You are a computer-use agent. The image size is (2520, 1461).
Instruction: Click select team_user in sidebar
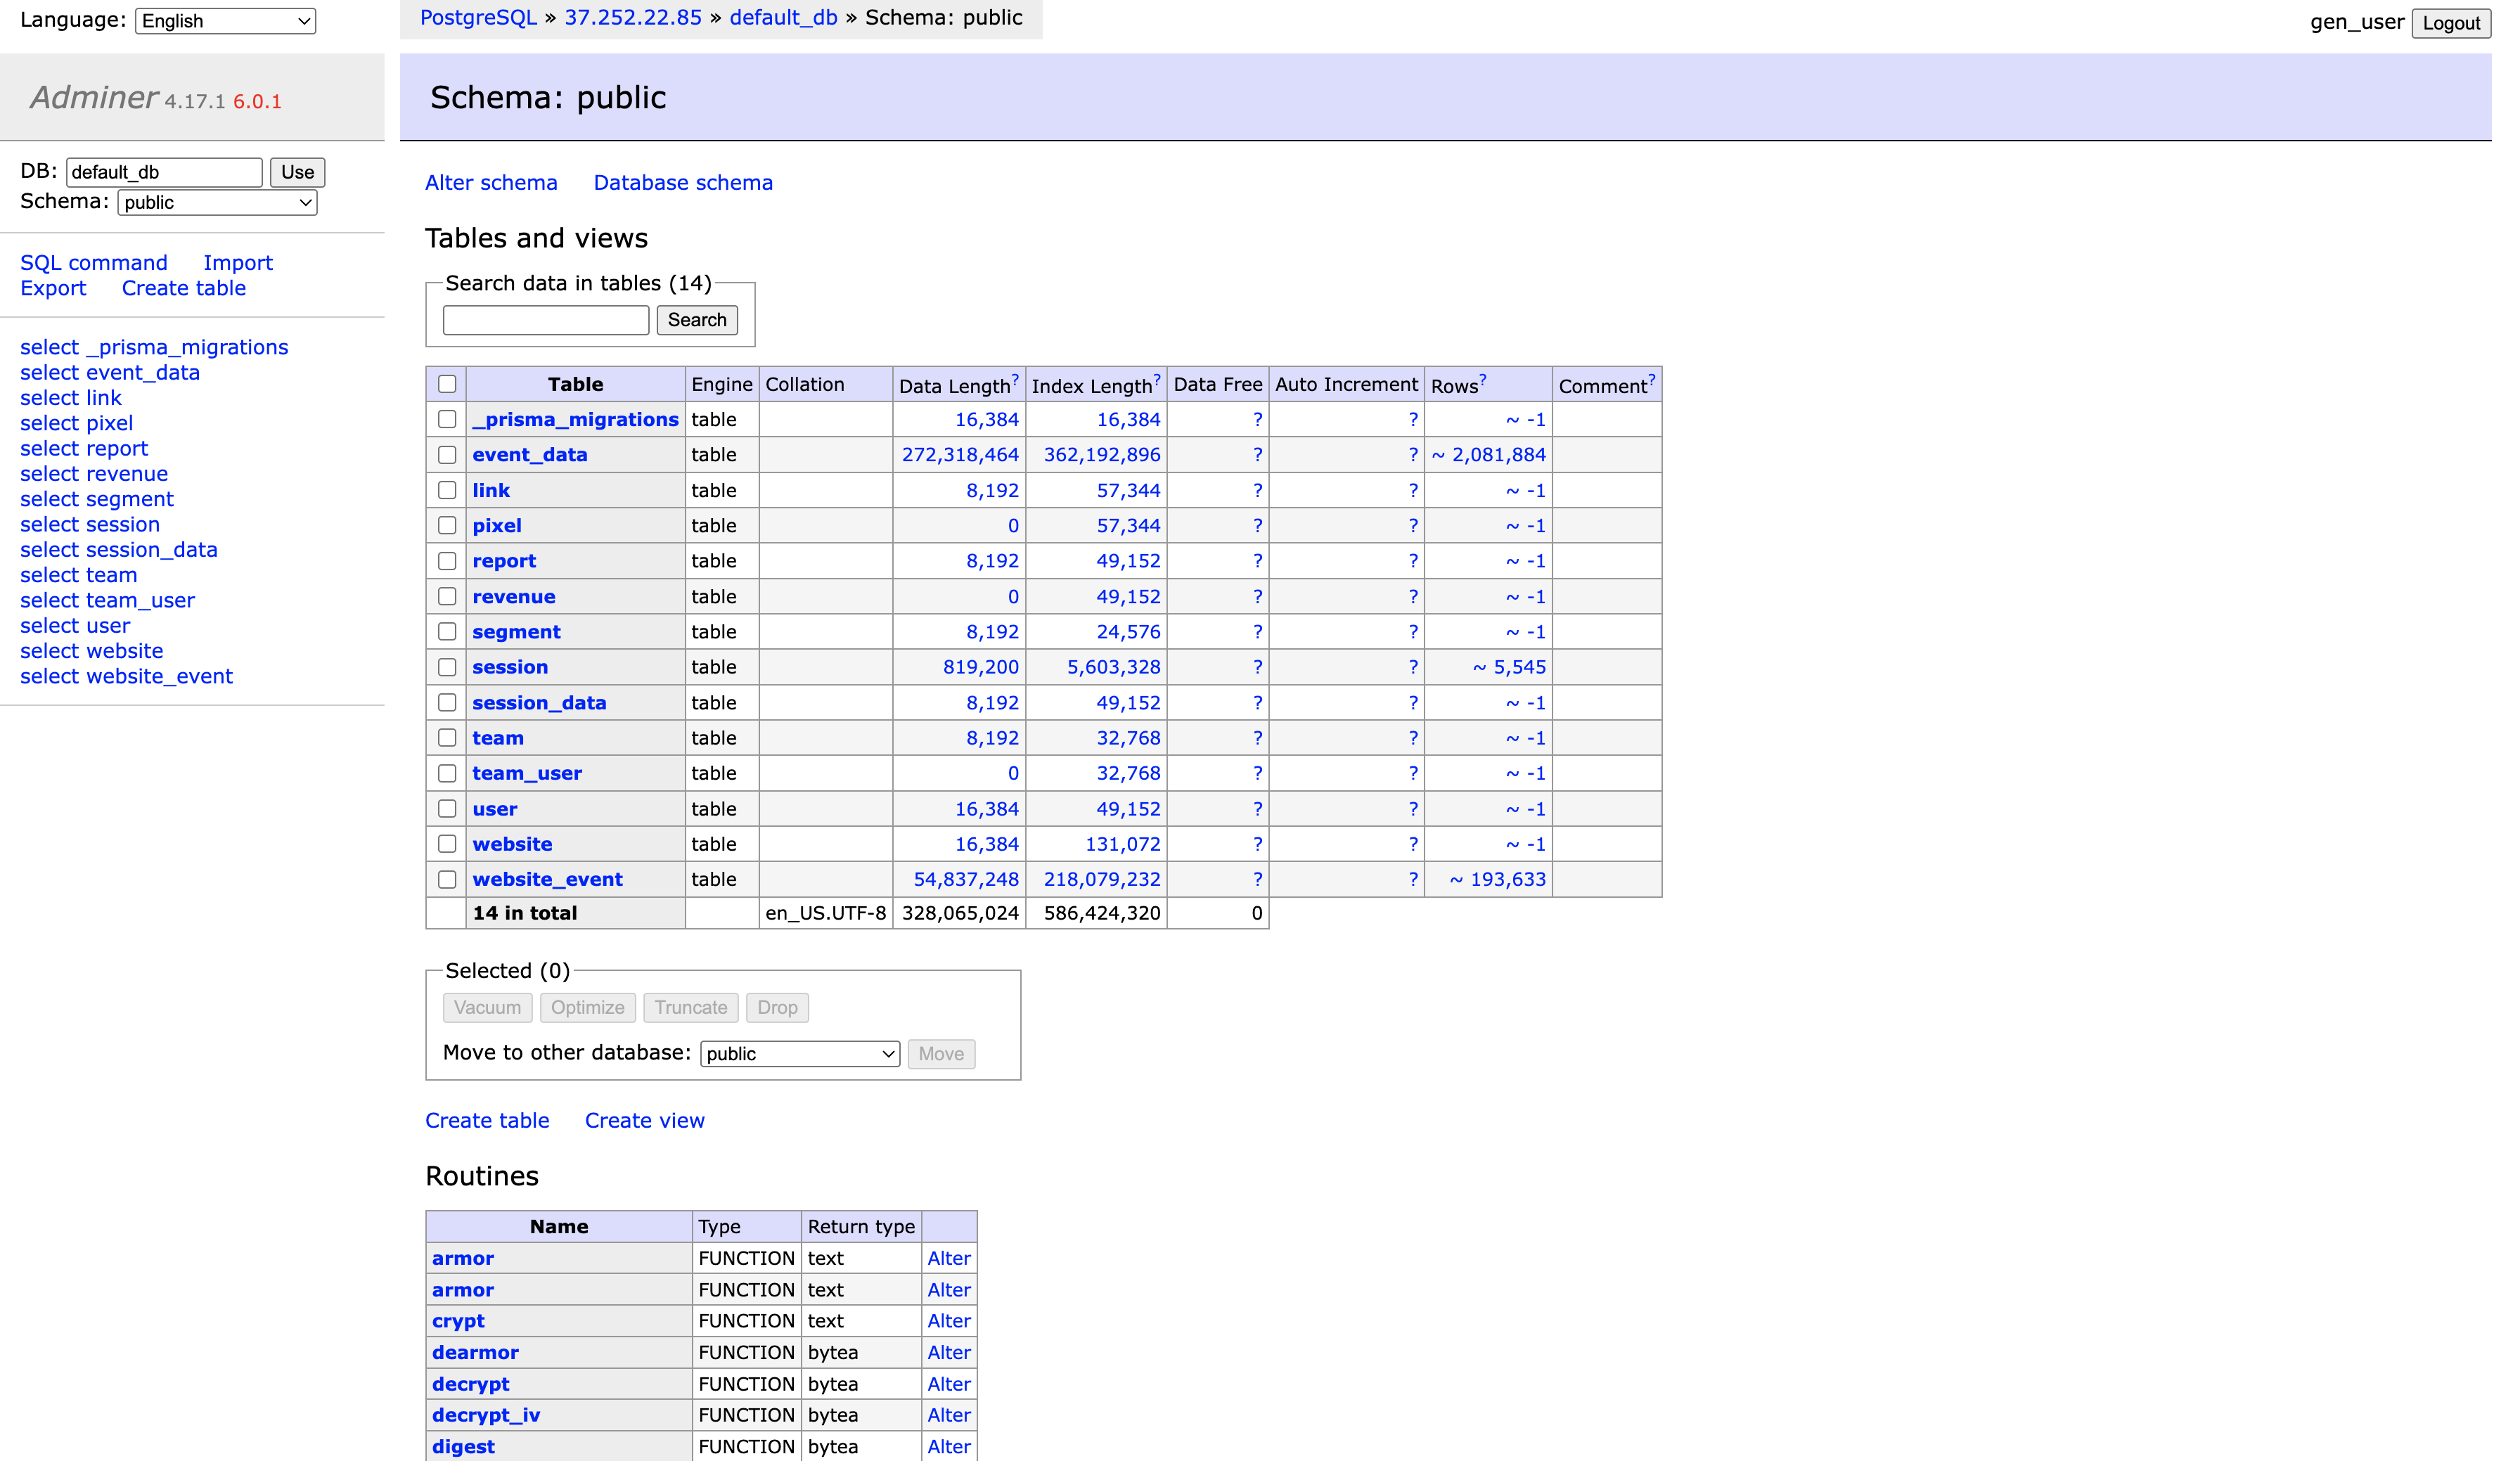[x=108, y=600]
